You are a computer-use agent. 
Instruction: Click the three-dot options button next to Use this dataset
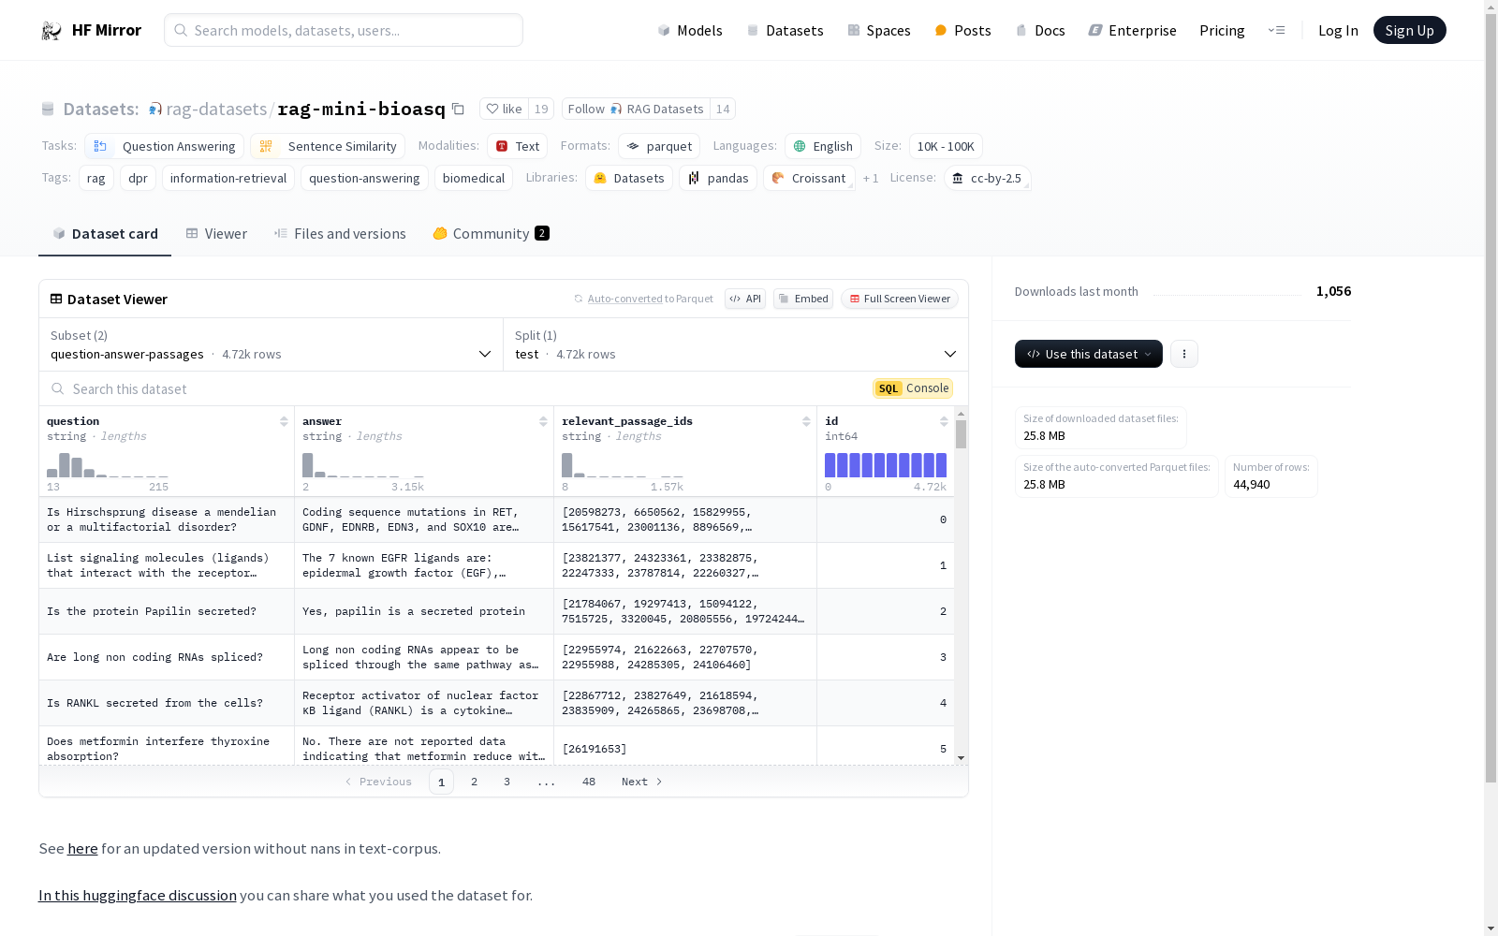[x=1184, y=354]
